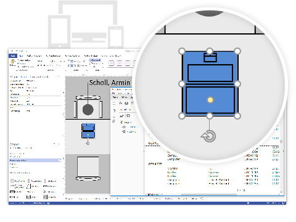
Task: Click the horizontal scrollbar of the report window
Action: tap(209, 194)
